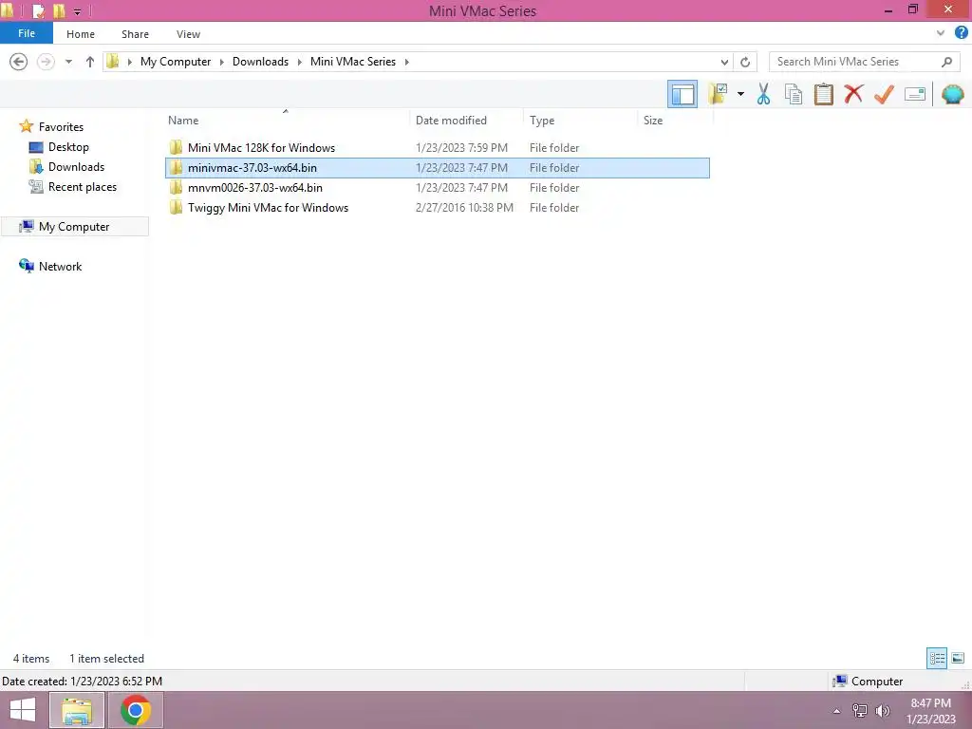
Task: Click the address bar folder icon
Action: tap(113, 62)
